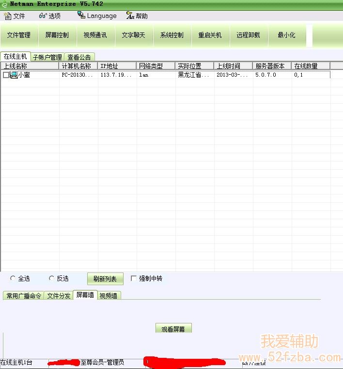Switch to the 子帐户管理 tab
This screenshot has width=343, height=369.
point(47,57)
